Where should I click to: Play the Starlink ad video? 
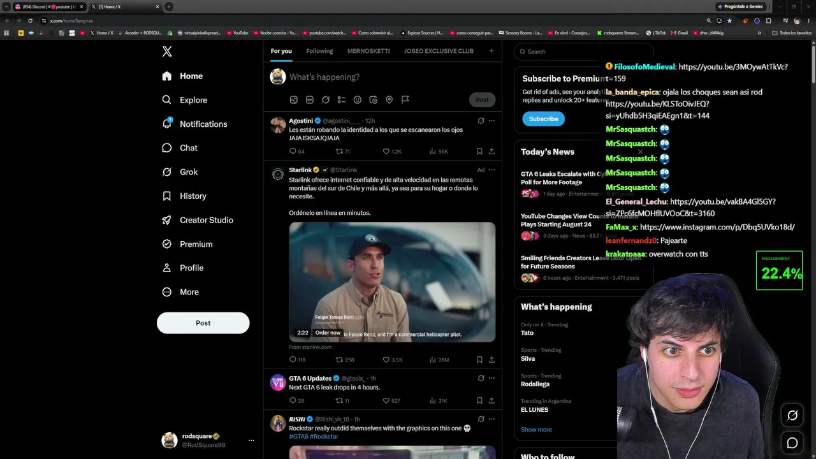click(392, 282)
